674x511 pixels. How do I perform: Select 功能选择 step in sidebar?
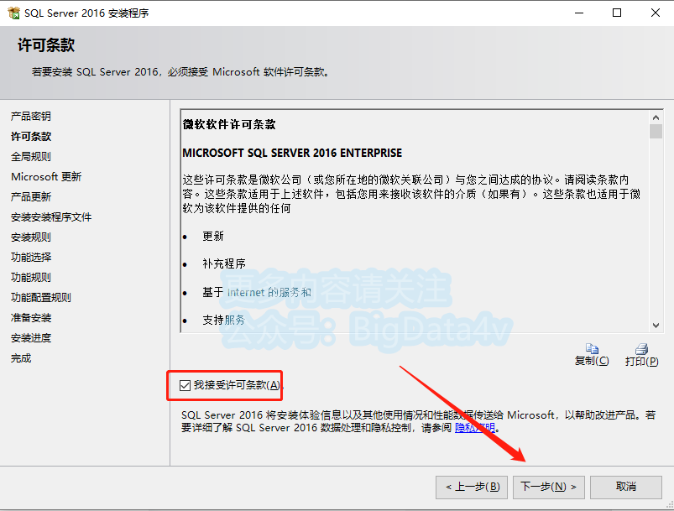pos(31,257)
